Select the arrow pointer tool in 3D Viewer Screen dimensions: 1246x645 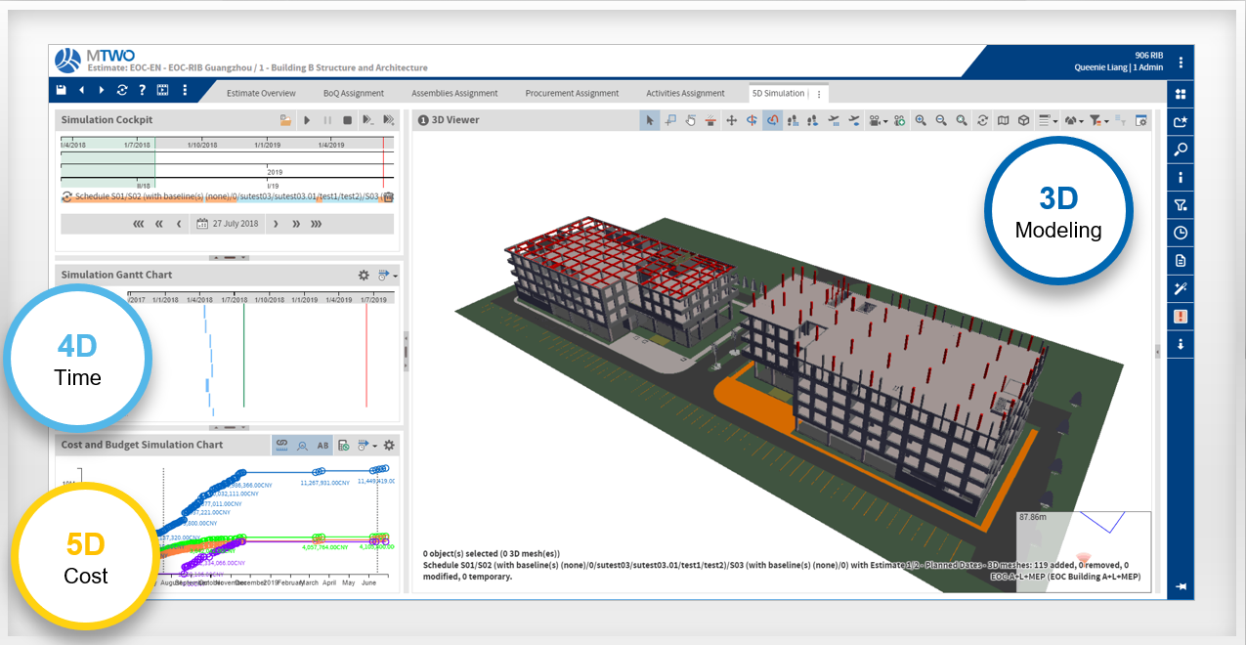point(650,120)
